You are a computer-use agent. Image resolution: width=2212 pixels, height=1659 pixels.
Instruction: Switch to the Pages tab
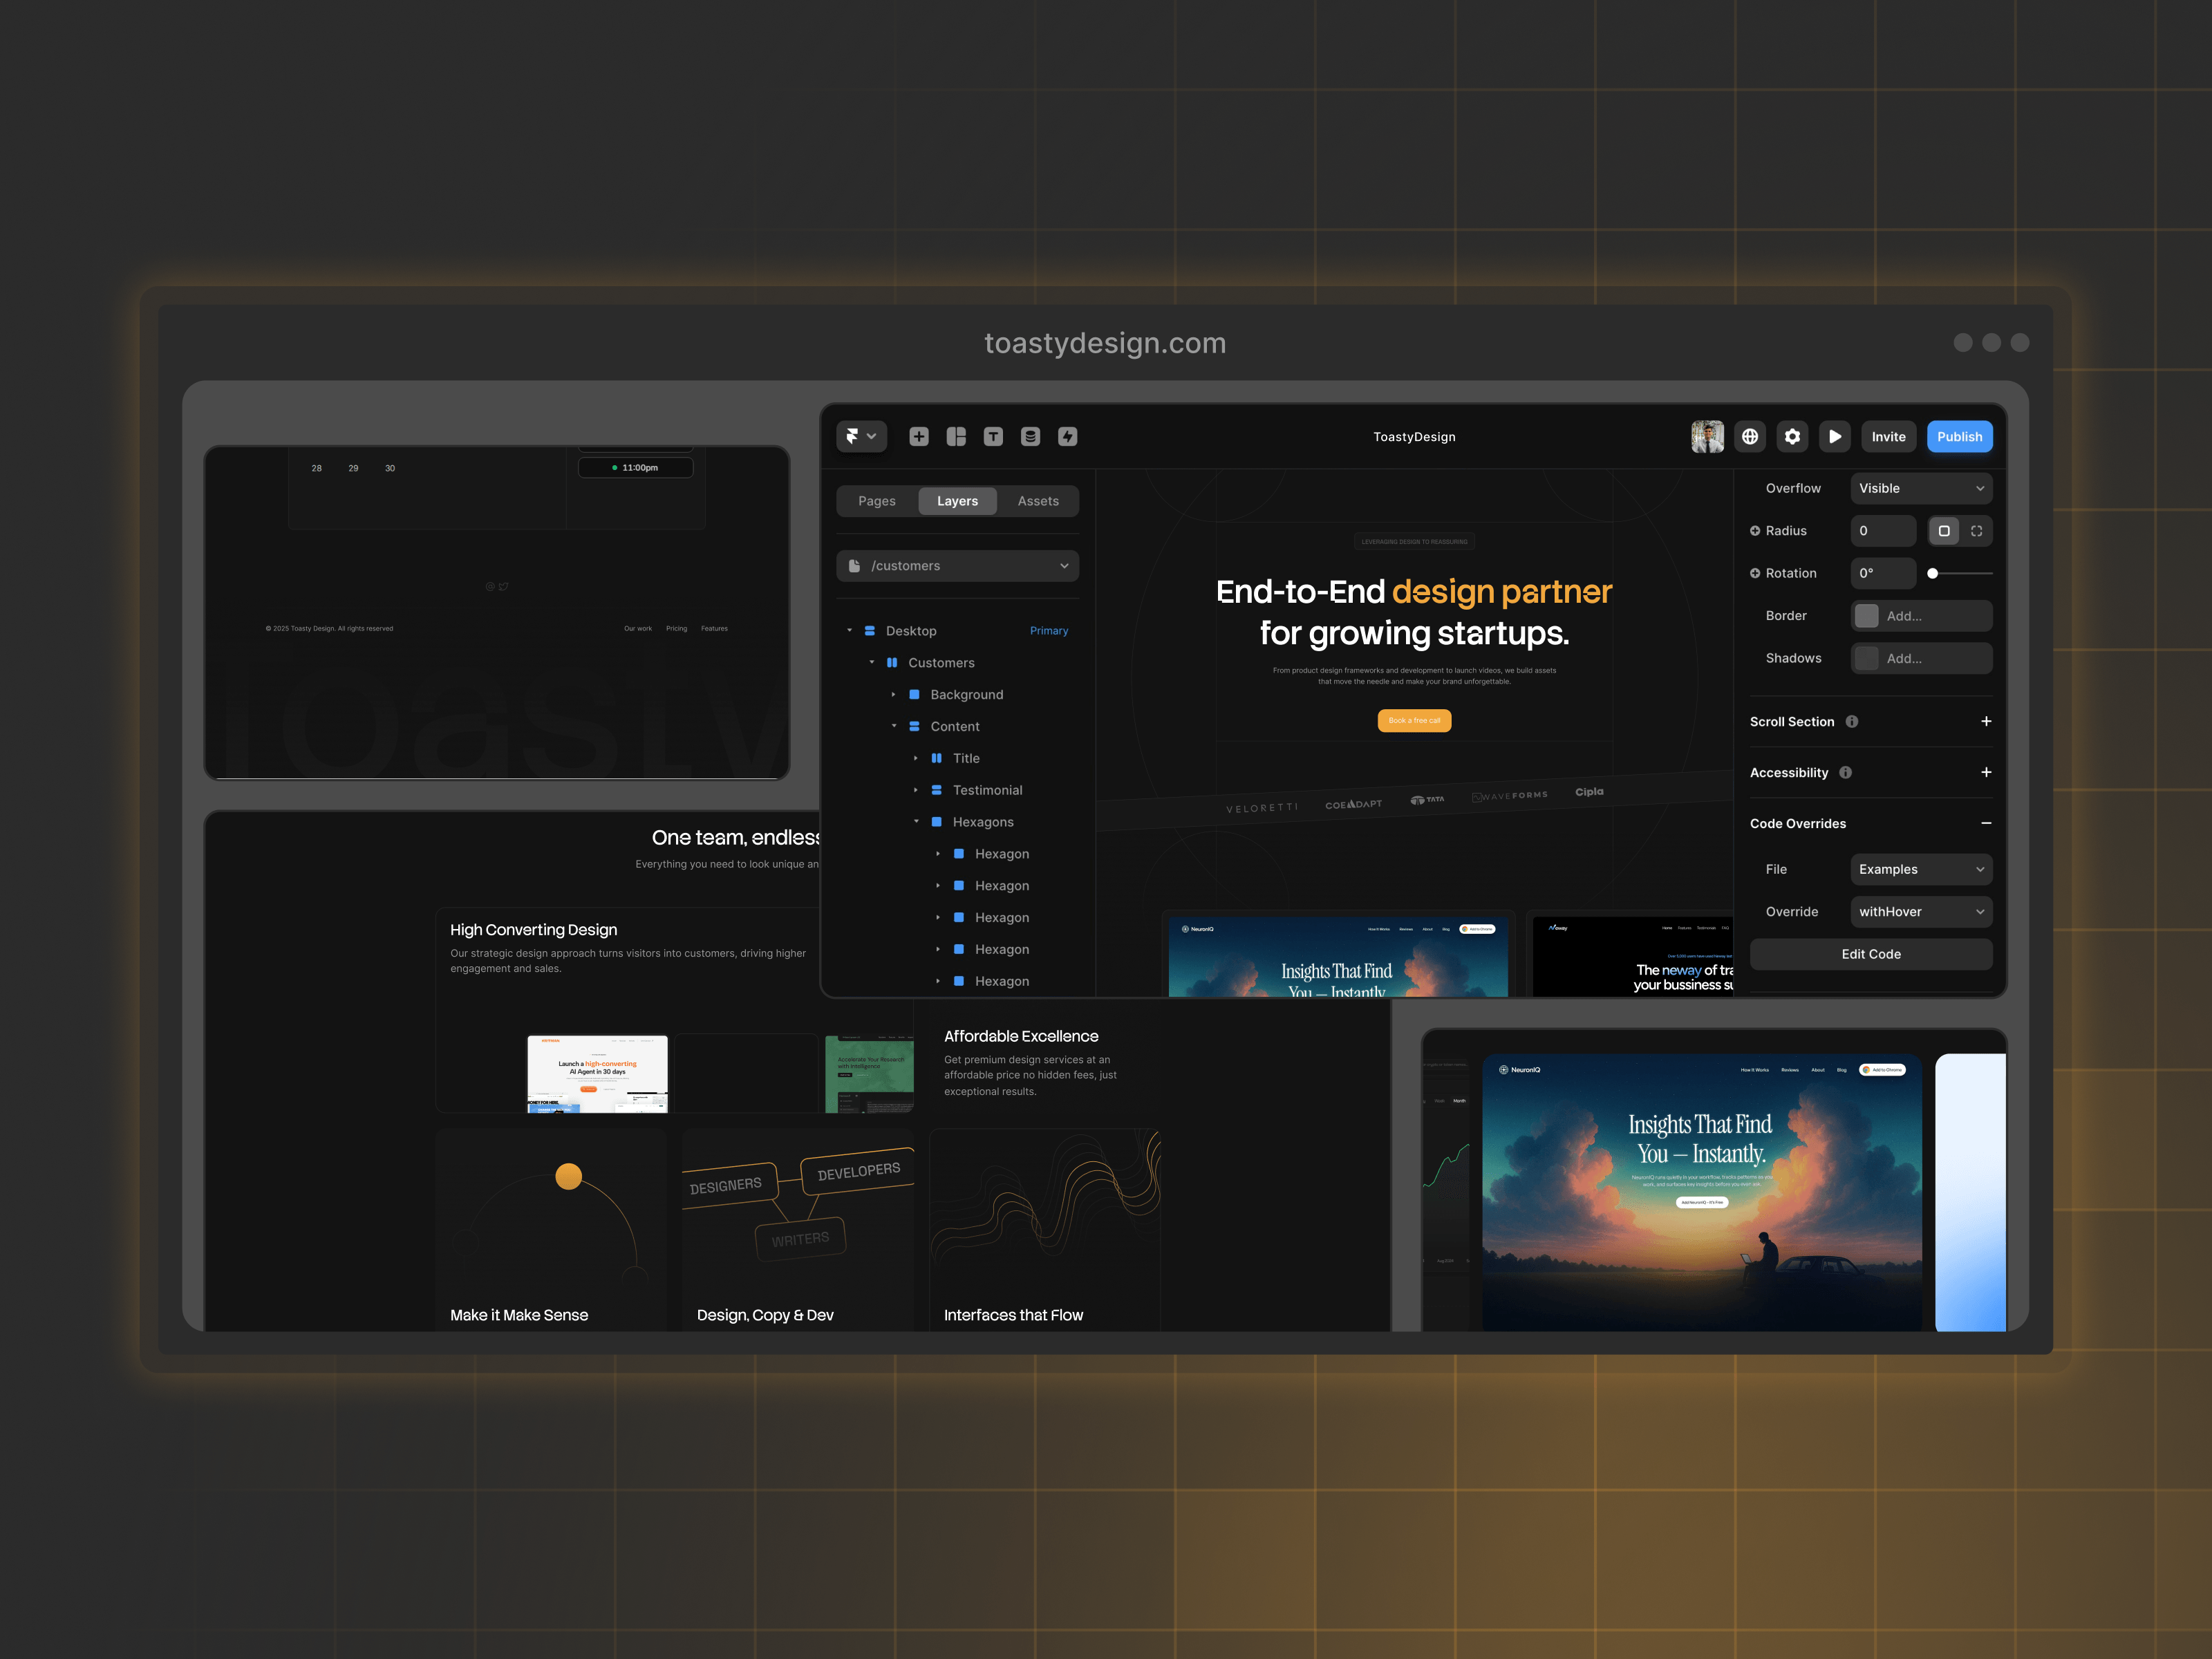(x=877, y=501)
